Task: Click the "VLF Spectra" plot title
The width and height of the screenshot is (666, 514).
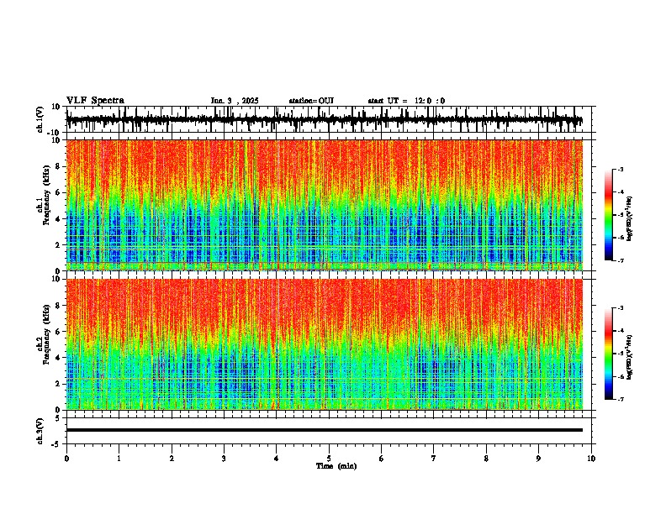Action: pyautogui.click(x=95, y=101)
